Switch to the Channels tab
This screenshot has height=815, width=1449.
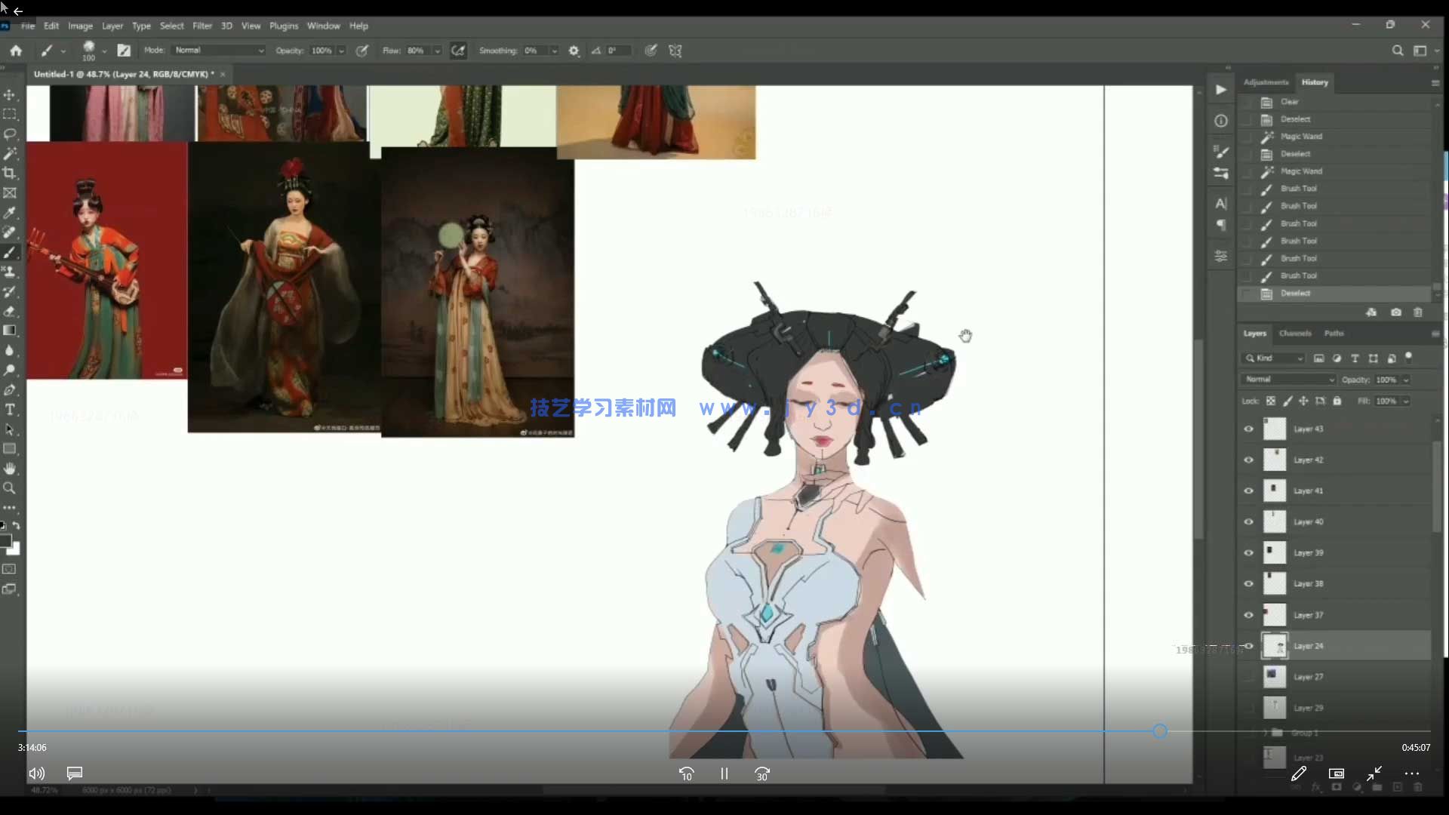[1297, 333]
